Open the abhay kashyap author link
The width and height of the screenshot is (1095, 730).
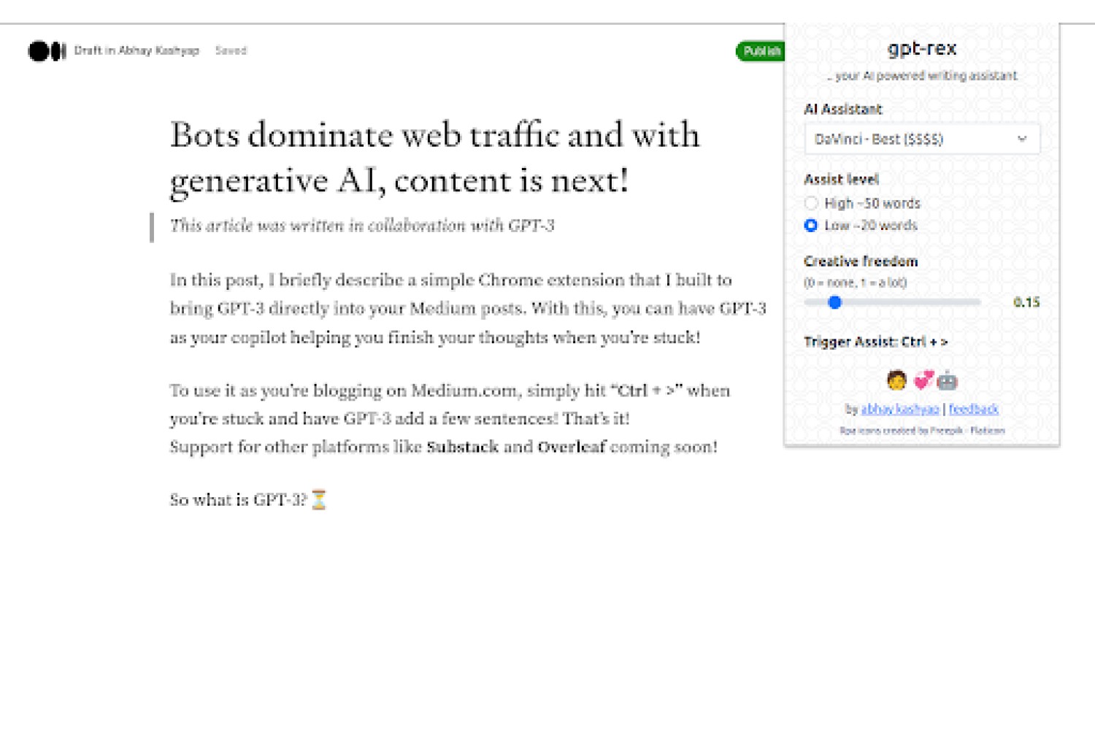tap(900, 409)
